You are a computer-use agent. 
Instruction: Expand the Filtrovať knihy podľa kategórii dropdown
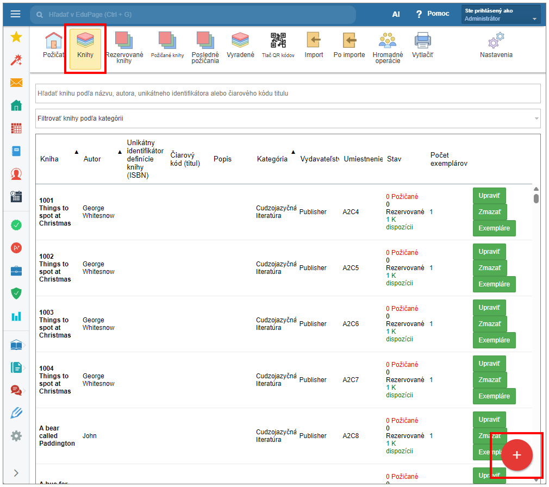point(288,118)
